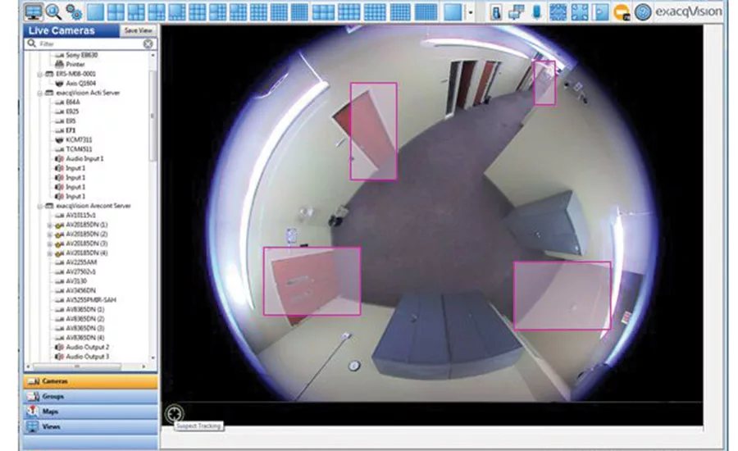The image size is (738, 451).
Task: Click the Audio Output 3 speaker icon
Action: coord(59,357)
